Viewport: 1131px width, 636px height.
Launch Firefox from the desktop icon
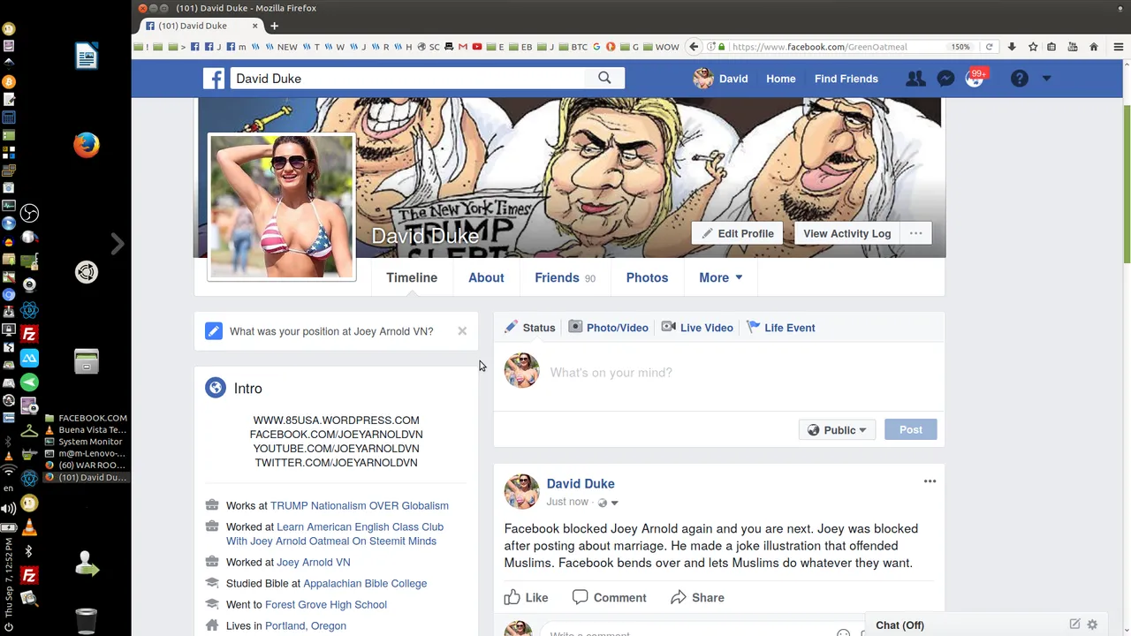pyautogui.click(x=86, y=145)
